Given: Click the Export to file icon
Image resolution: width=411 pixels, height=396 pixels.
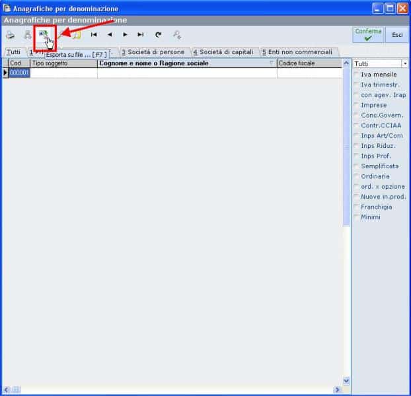Looking at the screenshot, I should 44,34.
